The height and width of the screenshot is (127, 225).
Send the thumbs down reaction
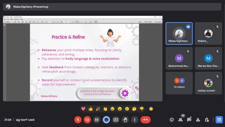(x=142, y=109)
